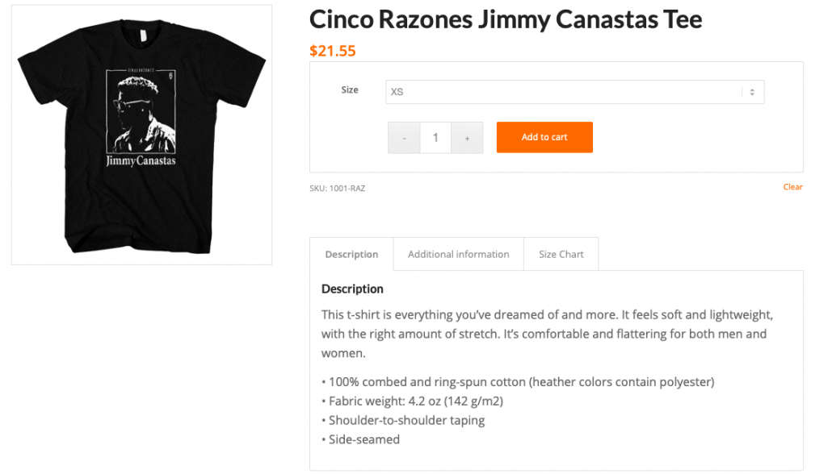Click the quantity input field

pyautogui.click(x=435, y=138)
